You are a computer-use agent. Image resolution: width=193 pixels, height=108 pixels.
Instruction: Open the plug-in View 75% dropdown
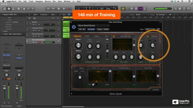151,29
